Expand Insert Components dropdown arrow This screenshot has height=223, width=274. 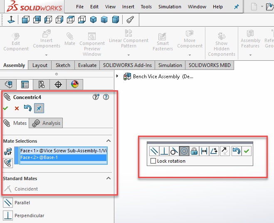(46, 55)
